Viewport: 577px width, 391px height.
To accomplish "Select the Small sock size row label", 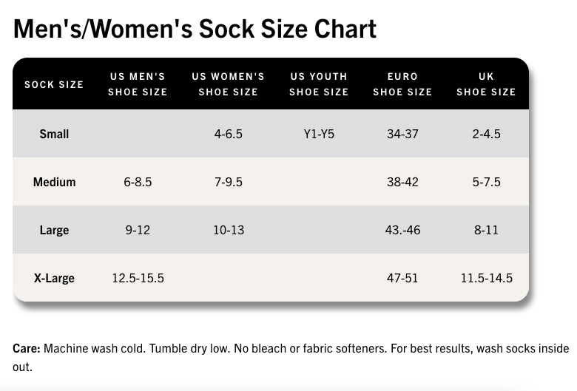I will pyautogui.click(x=54, y=134).
